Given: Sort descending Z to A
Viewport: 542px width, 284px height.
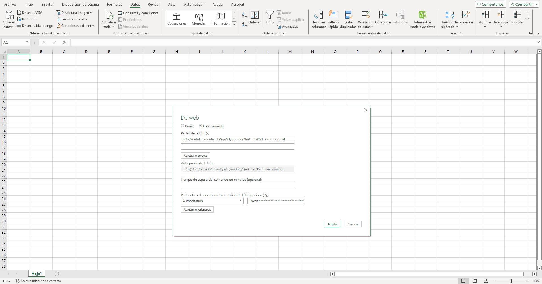Looking at the screenshot, I should pyautogui.click(x=245, y=24).
